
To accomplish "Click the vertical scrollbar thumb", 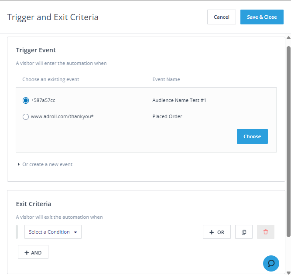I will pyautogui.click(x=288, y=139).
